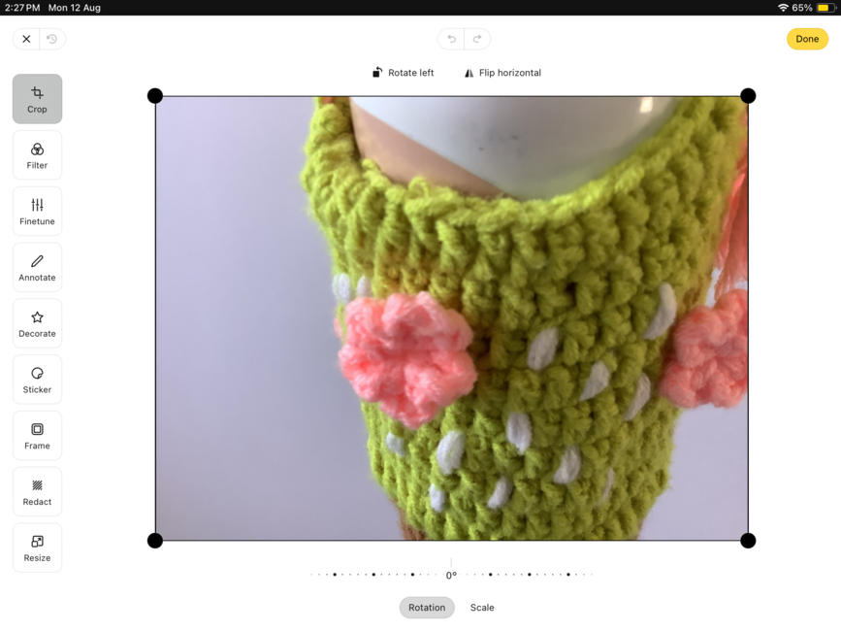Screen dimensions: 841x631
Task: Click the top-left crop corner handle
Action: point(155,96)
